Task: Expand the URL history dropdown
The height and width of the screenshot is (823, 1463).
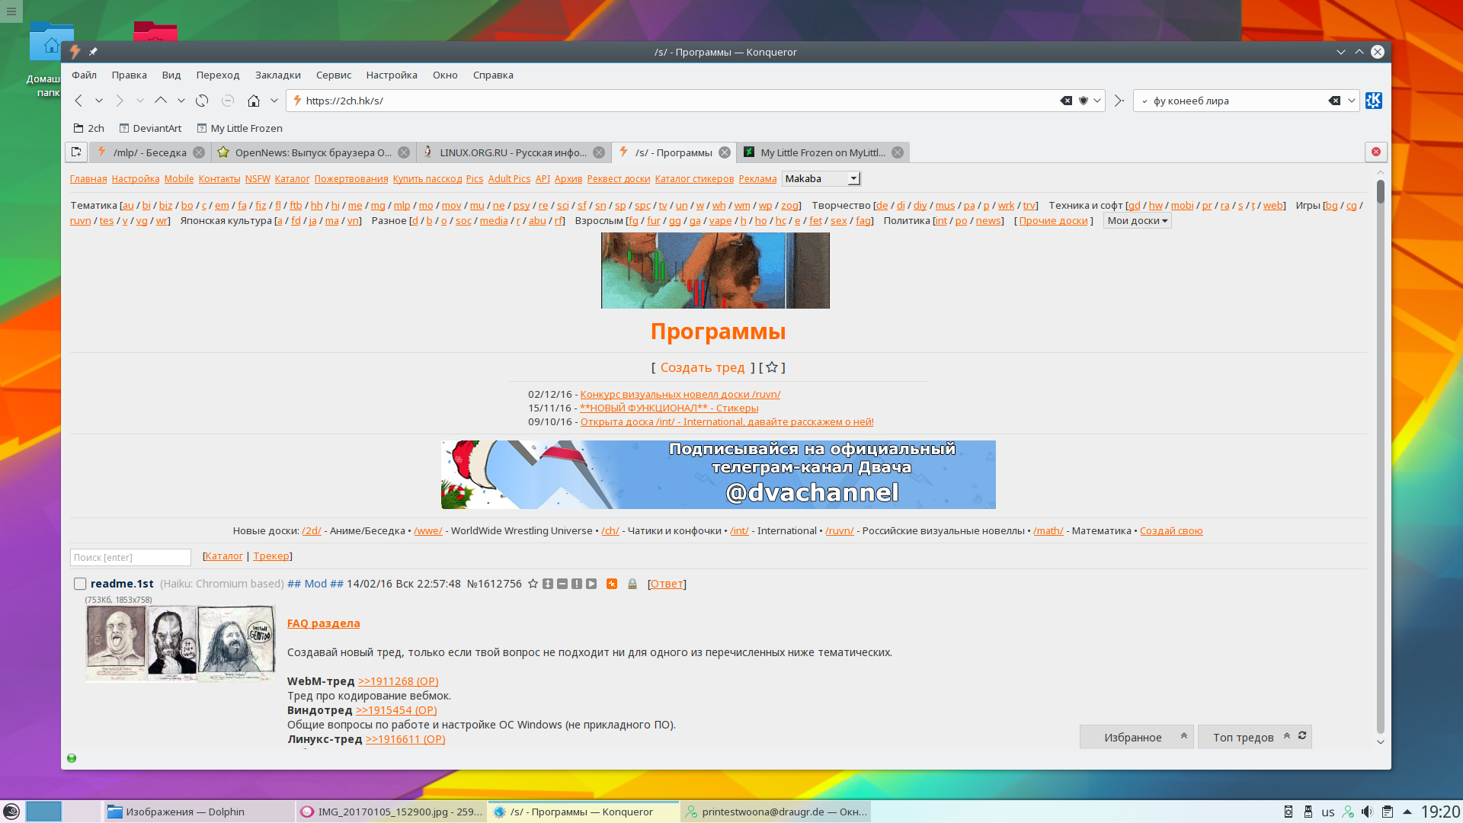Action: [x=1097, y=101]
